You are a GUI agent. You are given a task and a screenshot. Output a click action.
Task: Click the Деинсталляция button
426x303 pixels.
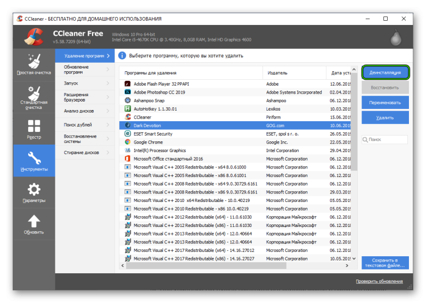tap(385, 72)
